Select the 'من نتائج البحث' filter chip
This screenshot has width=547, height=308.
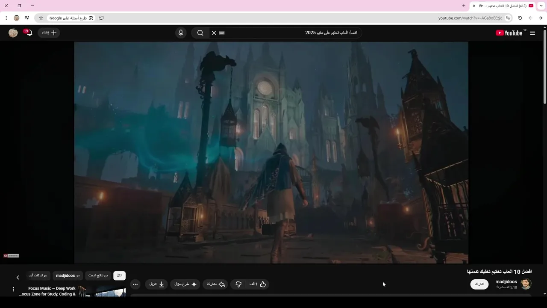coord(98,275)
